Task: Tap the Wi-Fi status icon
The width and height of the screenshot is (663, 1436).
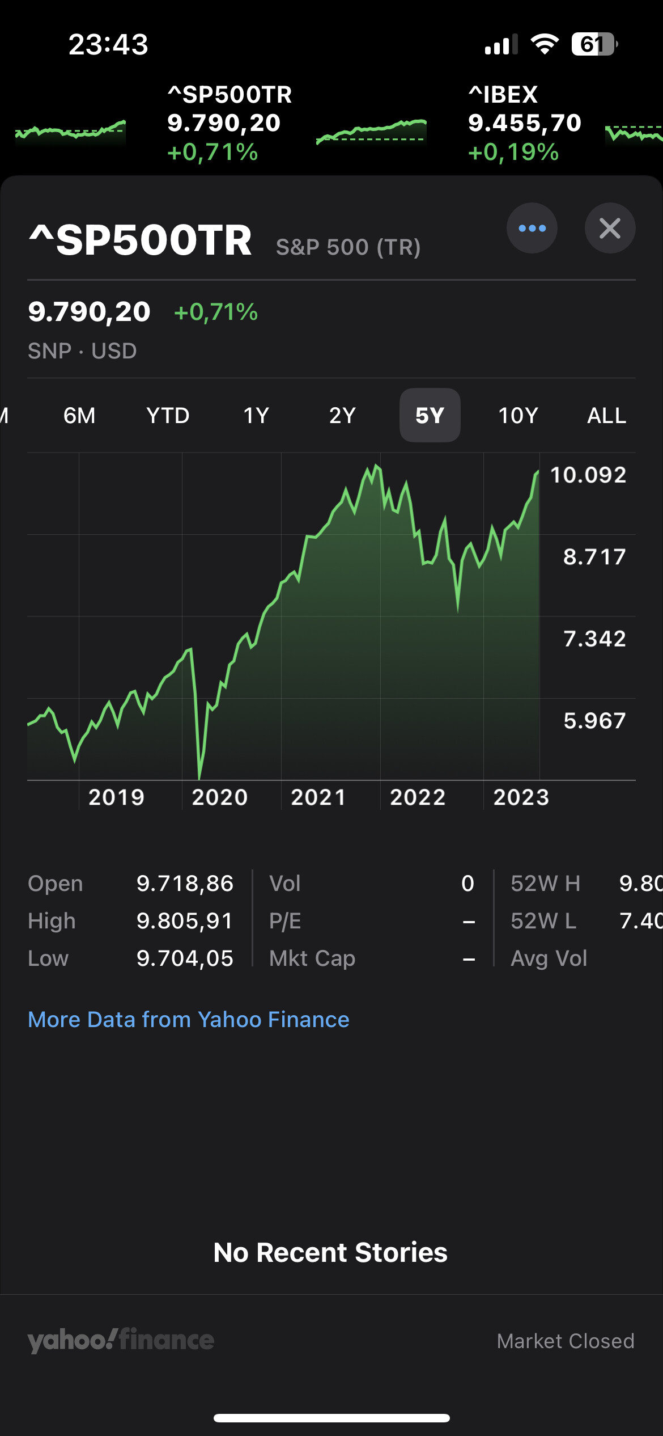Action: pos(545,44)
